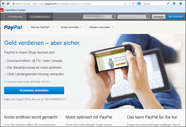Go back with the browser back arrow
Screen dimensions: 186x127
3,4
